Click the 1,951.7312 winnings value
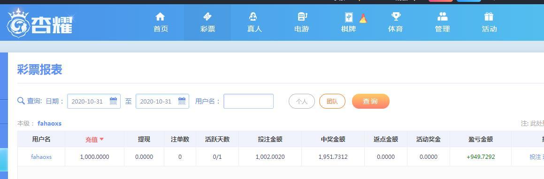Screen dimensions: 544x179 coord(333,157)
